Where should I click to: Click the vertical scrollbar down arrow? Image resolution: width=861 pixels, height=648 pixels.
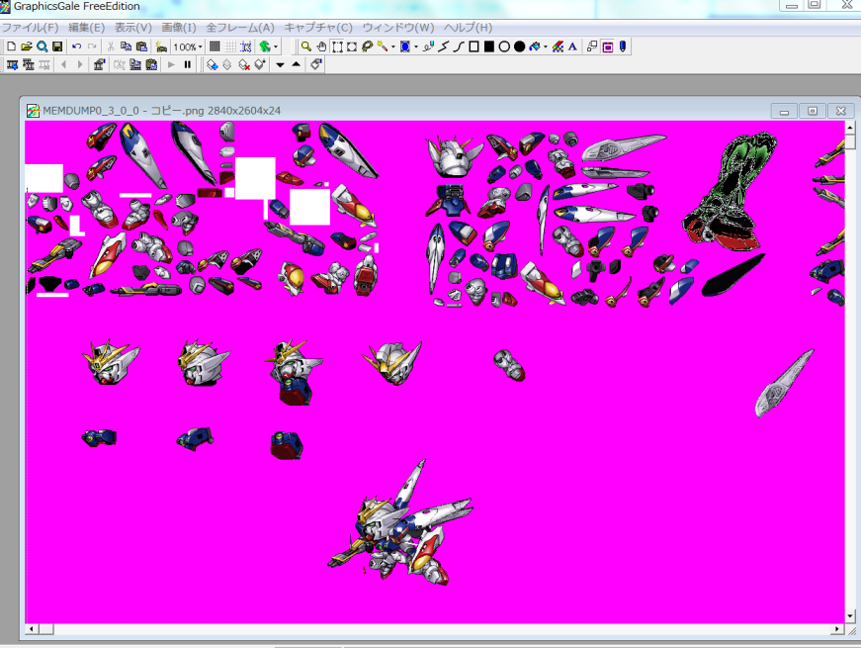(x=850, y=616)
